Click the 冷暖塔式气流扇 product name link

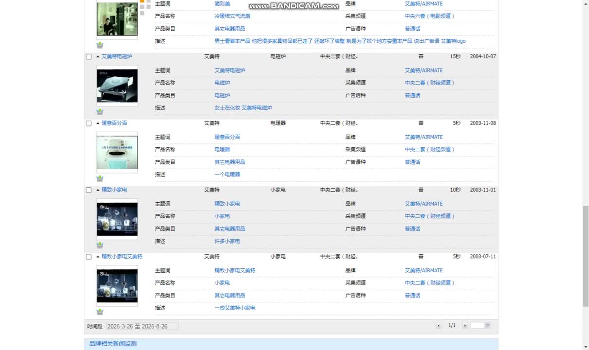pos(232,16)
